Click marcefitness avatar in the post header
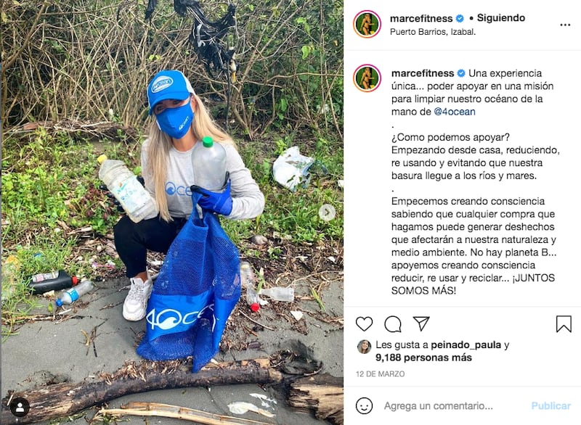Image resolution: width=581 pixels, height=425 pixels. tap(367, 24)
